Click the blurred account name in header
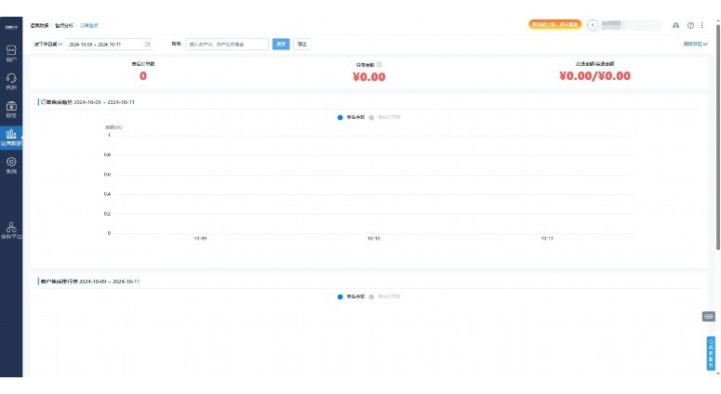Screen dimensions: 721x394 (631, 25)
